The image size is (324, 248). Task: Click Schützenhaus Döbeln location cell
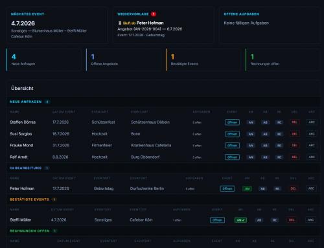click(x=150, y=122)
